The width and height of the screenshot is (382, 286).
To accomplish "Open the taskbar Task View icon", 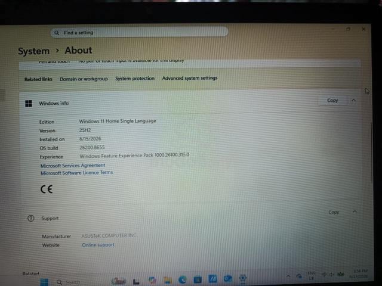I will pyautogui.click(x=136, y=281).
